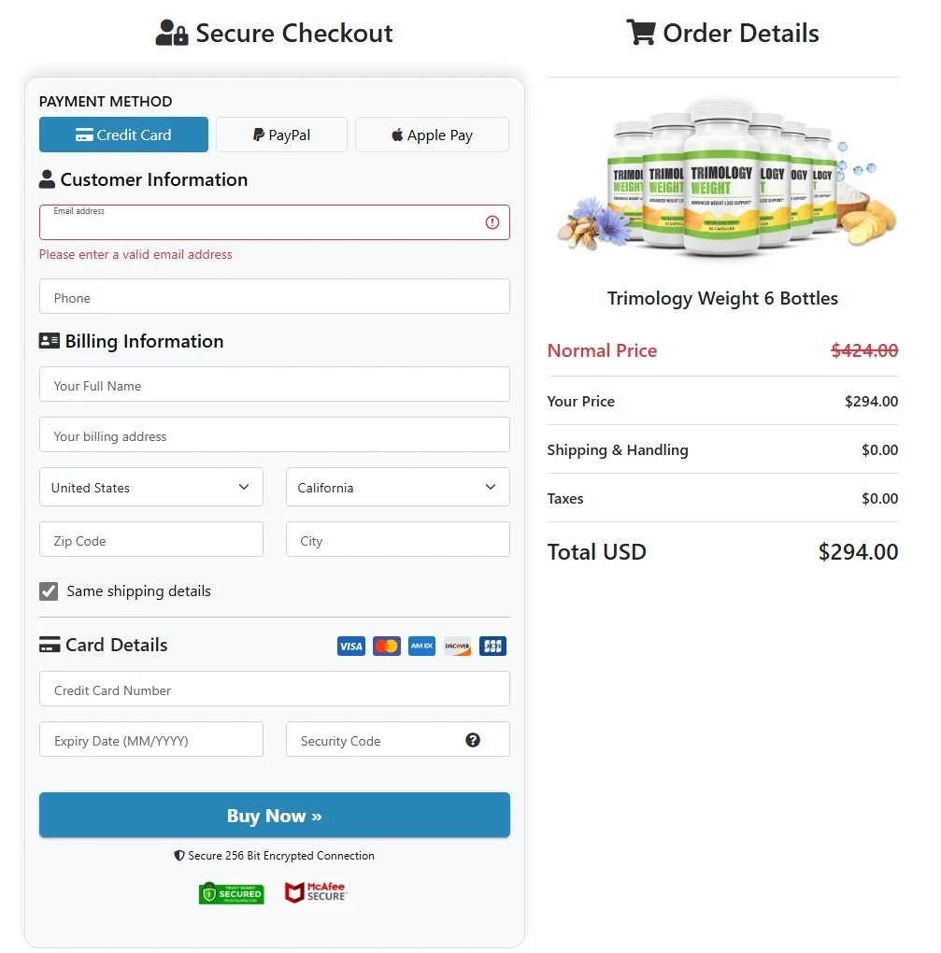Viewport: 941px width, 953px height.
Task: Uncheck Same shipping details
Action: 48,590
